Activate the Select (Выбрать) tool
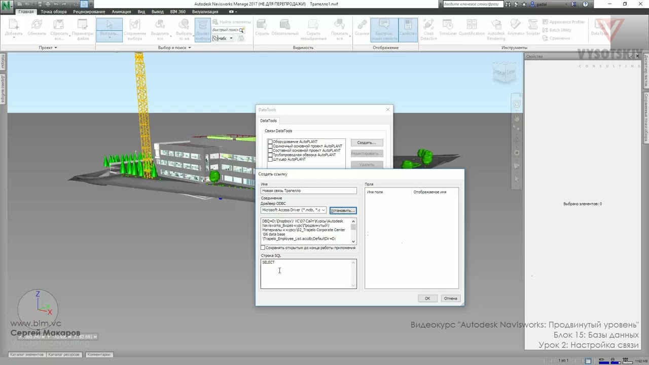The height and width of the screenshot is (365, 649). tap(109, 30)
